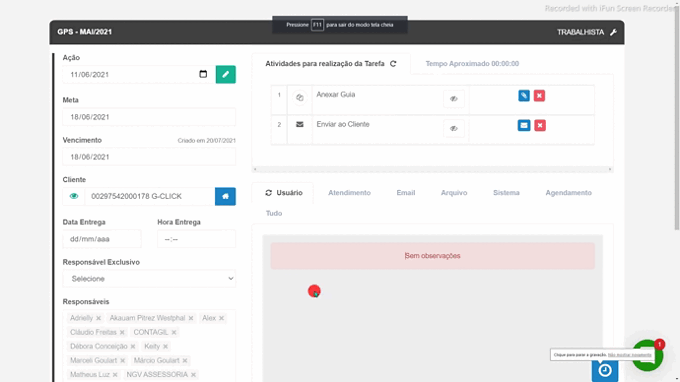
Task: Delete the Enviar ao Cliente activity
Action: click(539, 125)
